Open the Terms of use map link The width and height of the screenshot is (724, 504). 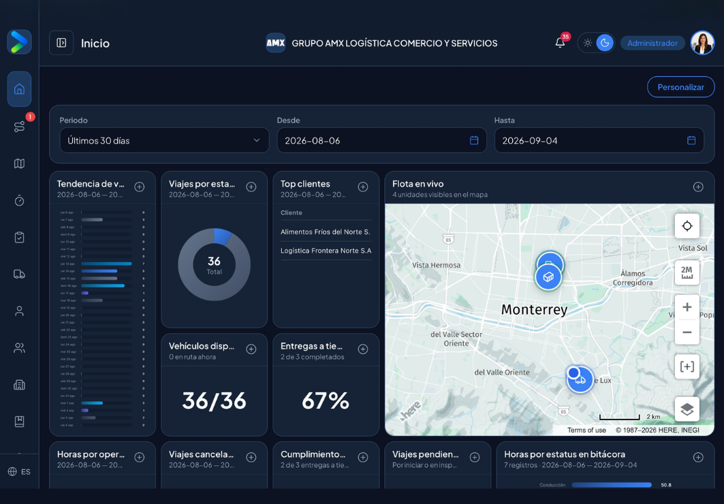[x=586, y=430]
